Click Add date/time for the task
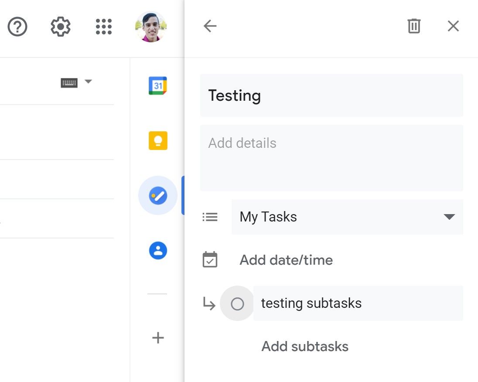The width and height of the screenshot is (478, 382). [286, 259]
